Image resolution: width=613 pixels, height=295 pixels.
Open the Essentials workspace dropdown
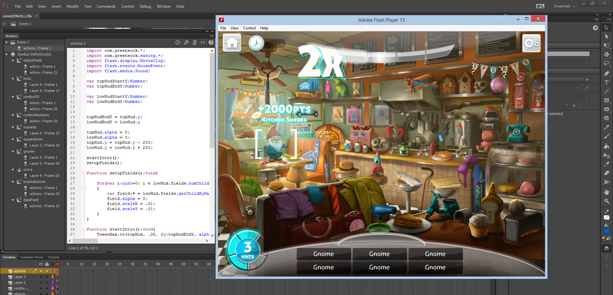[564, 6]
